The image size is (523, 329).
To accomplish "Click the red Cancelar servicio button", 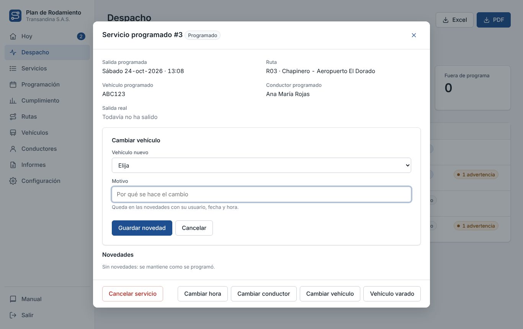I will [132, 294].
